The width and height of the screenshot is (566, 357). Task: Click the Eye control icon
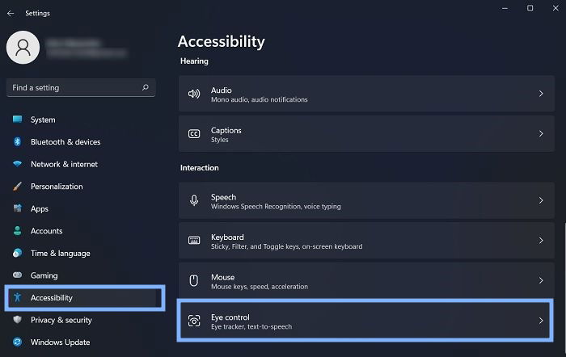[x=194, y=320]
